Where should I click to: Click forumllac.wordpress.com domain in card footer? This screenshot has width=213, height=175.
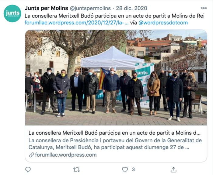pos(66,155)
